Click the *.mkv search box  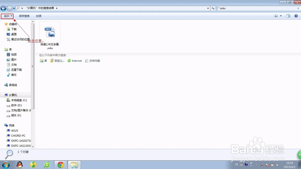(257, 8)
